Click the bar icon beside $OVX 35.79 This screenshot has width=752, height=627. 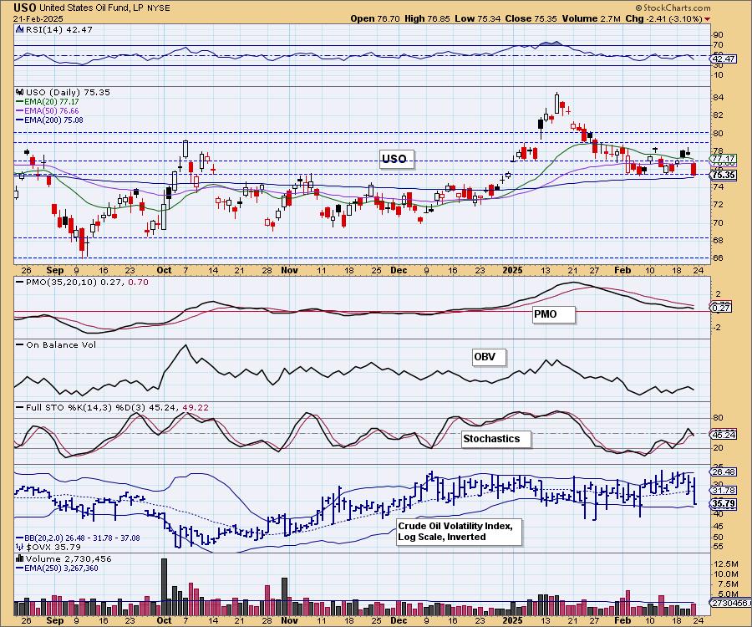pyautogui.click(x=20, y=547)
